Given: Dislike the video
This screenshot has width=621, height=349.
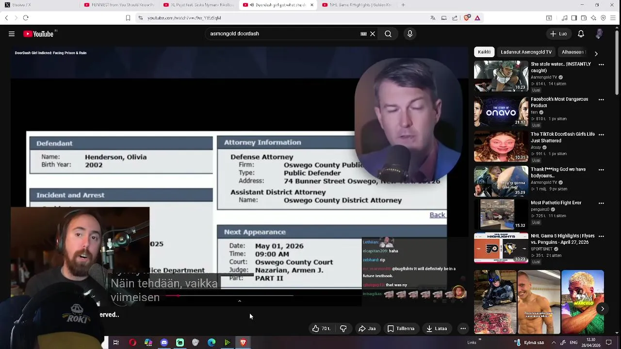Looking at the screenshot, I should click(x=343, y=329).
